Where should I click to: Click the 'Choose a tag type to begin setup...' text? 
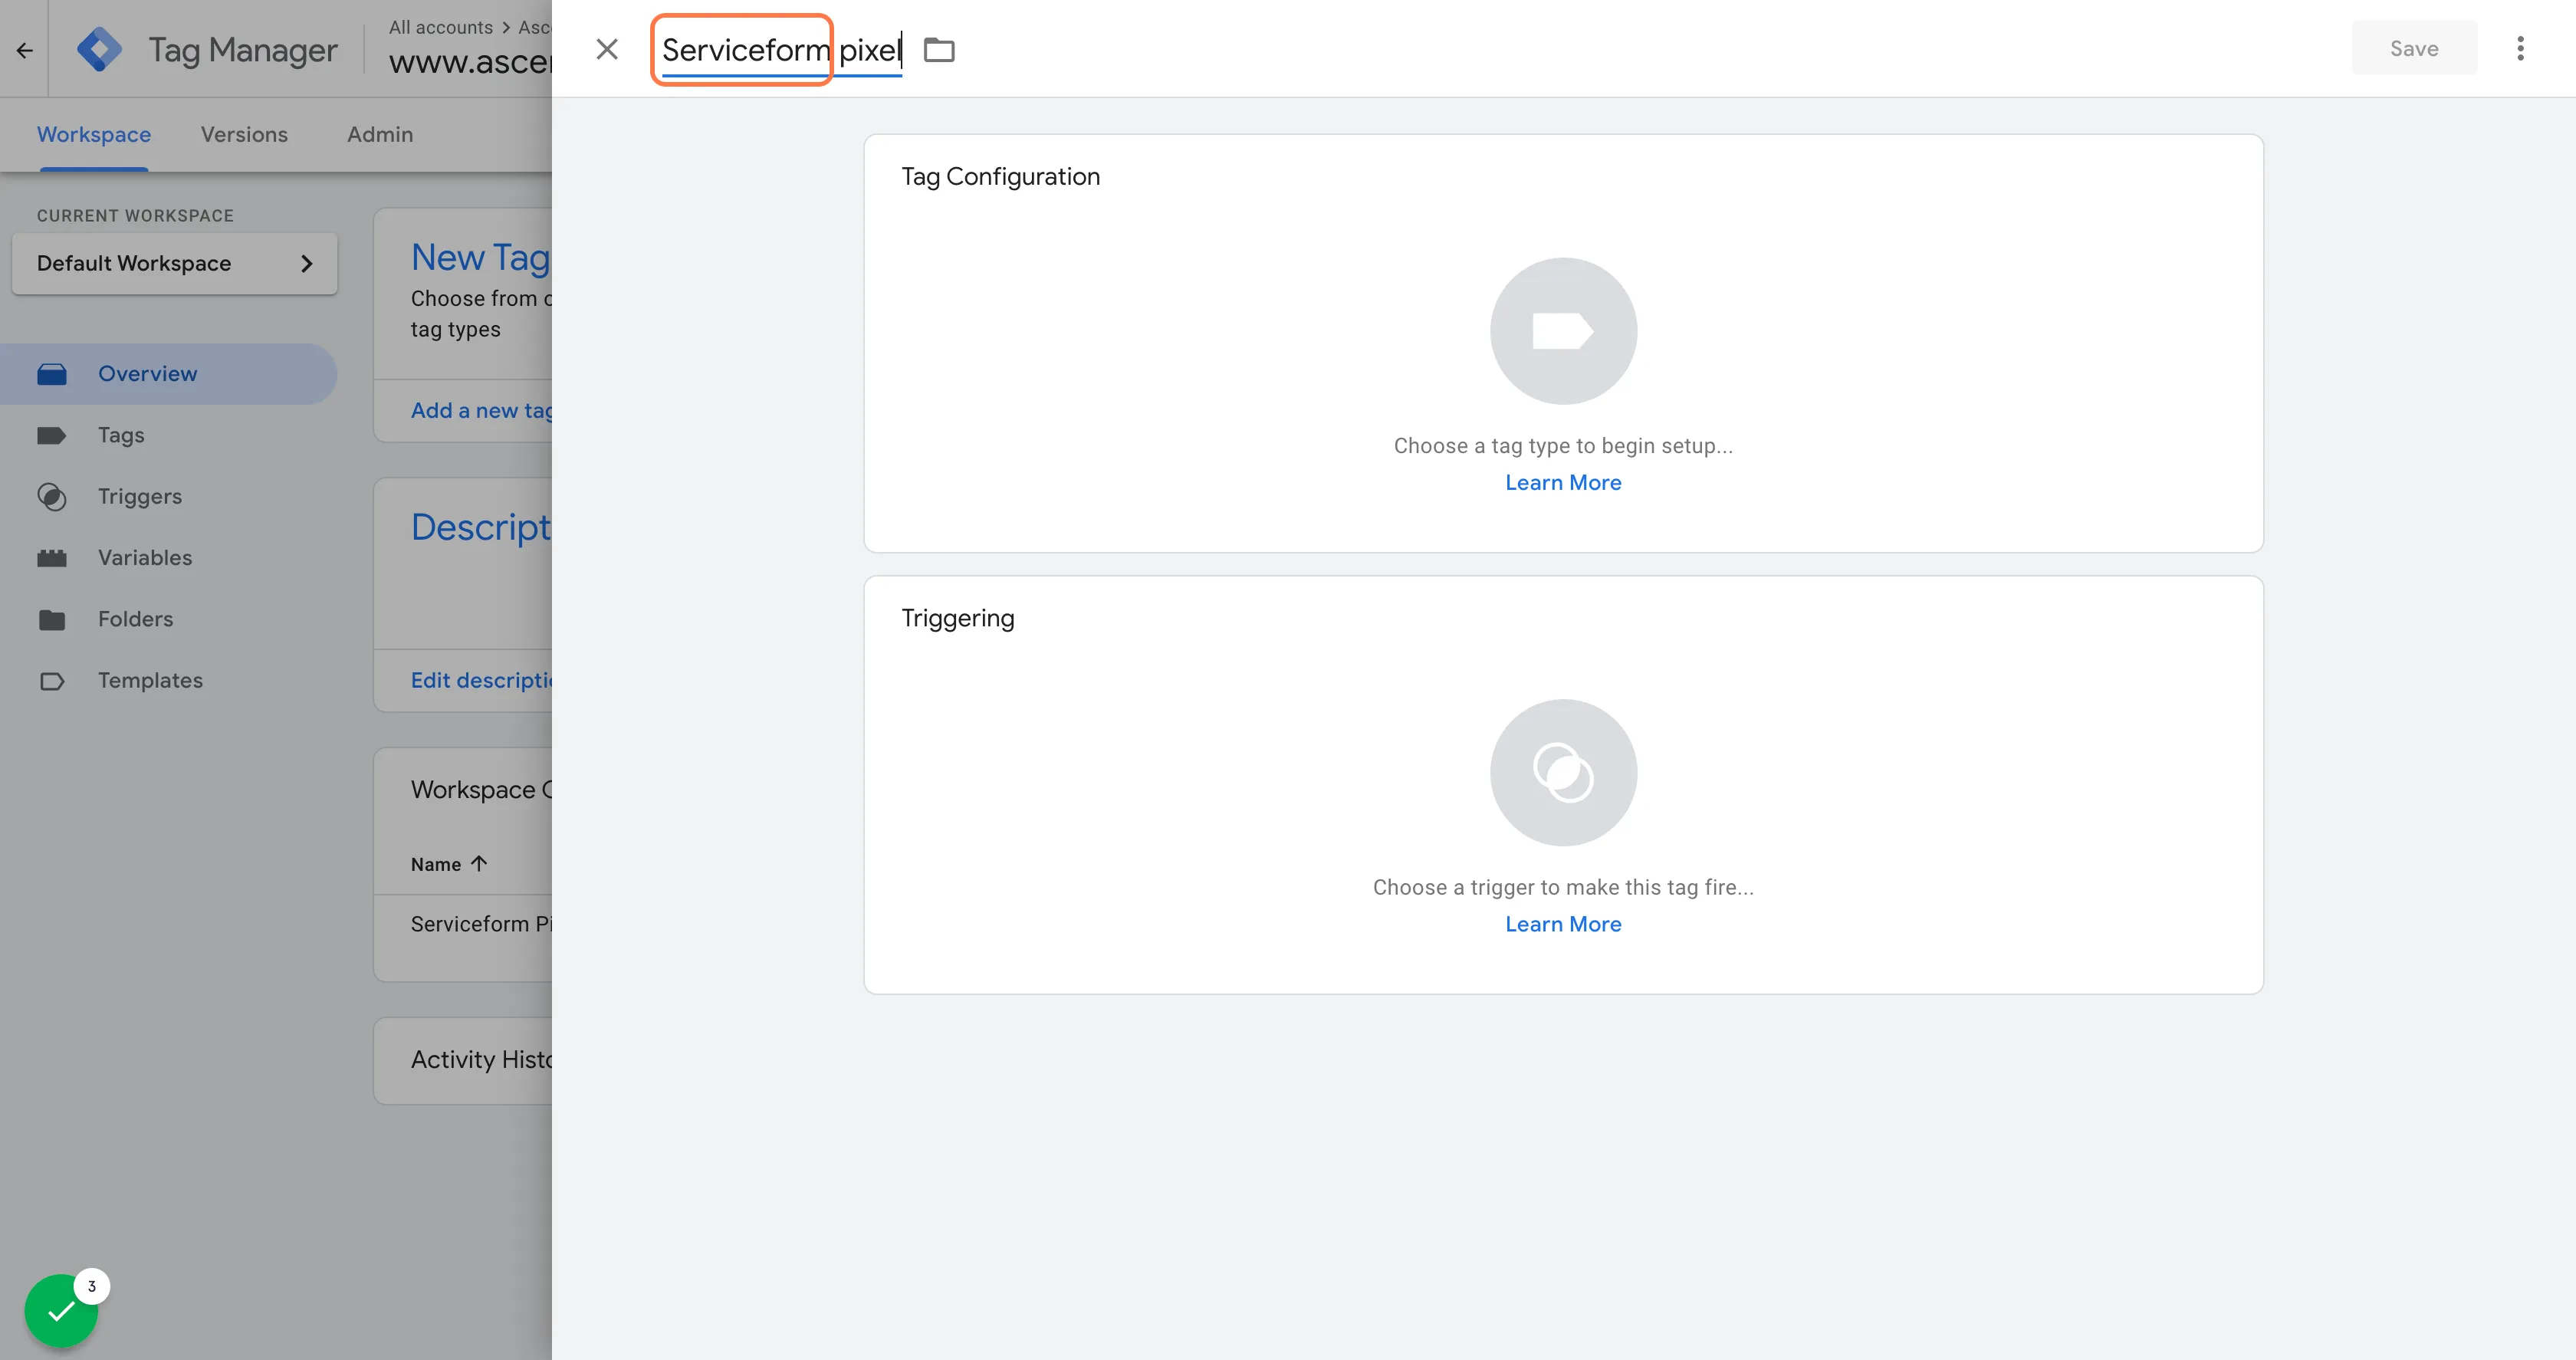[x=1563, y=446]
